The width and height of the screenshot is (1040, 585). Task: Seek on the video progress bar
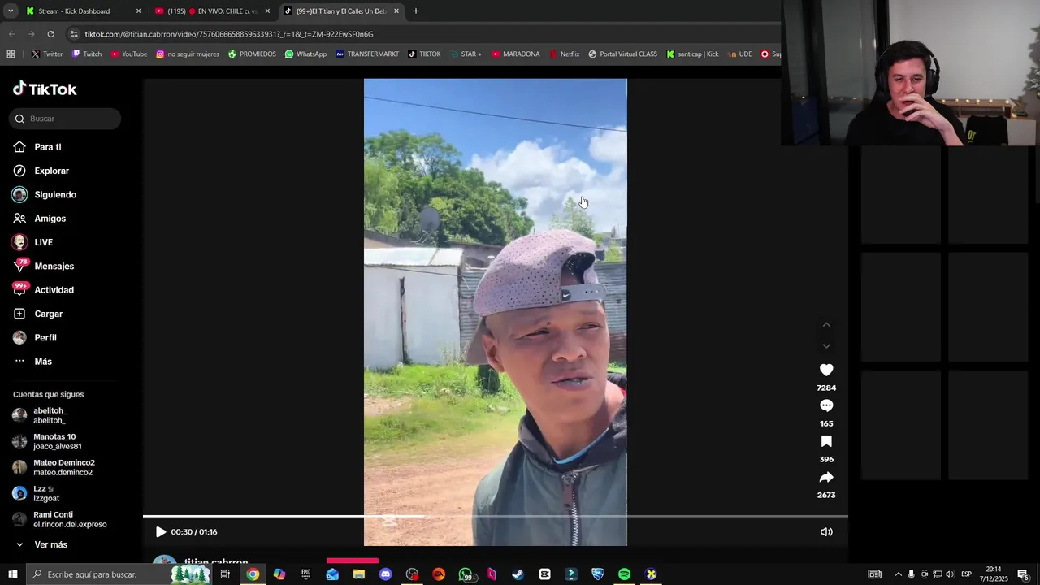coord(495,516)
